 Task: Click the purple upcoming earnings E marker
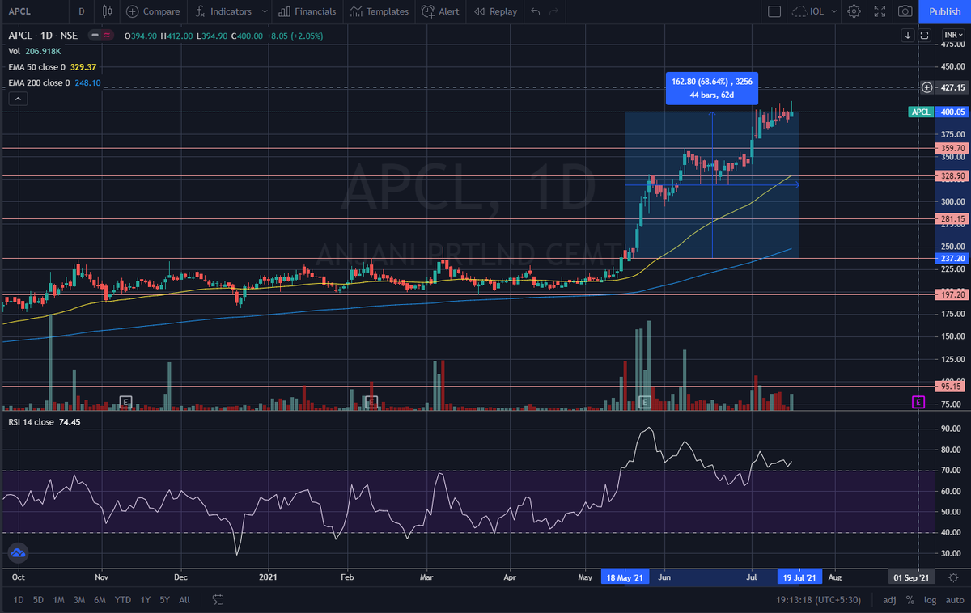pyautogui.click(x=918, y=402)
